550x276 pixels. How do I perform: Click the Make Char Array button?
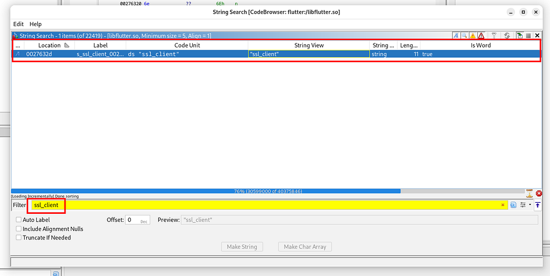[305, 247]
